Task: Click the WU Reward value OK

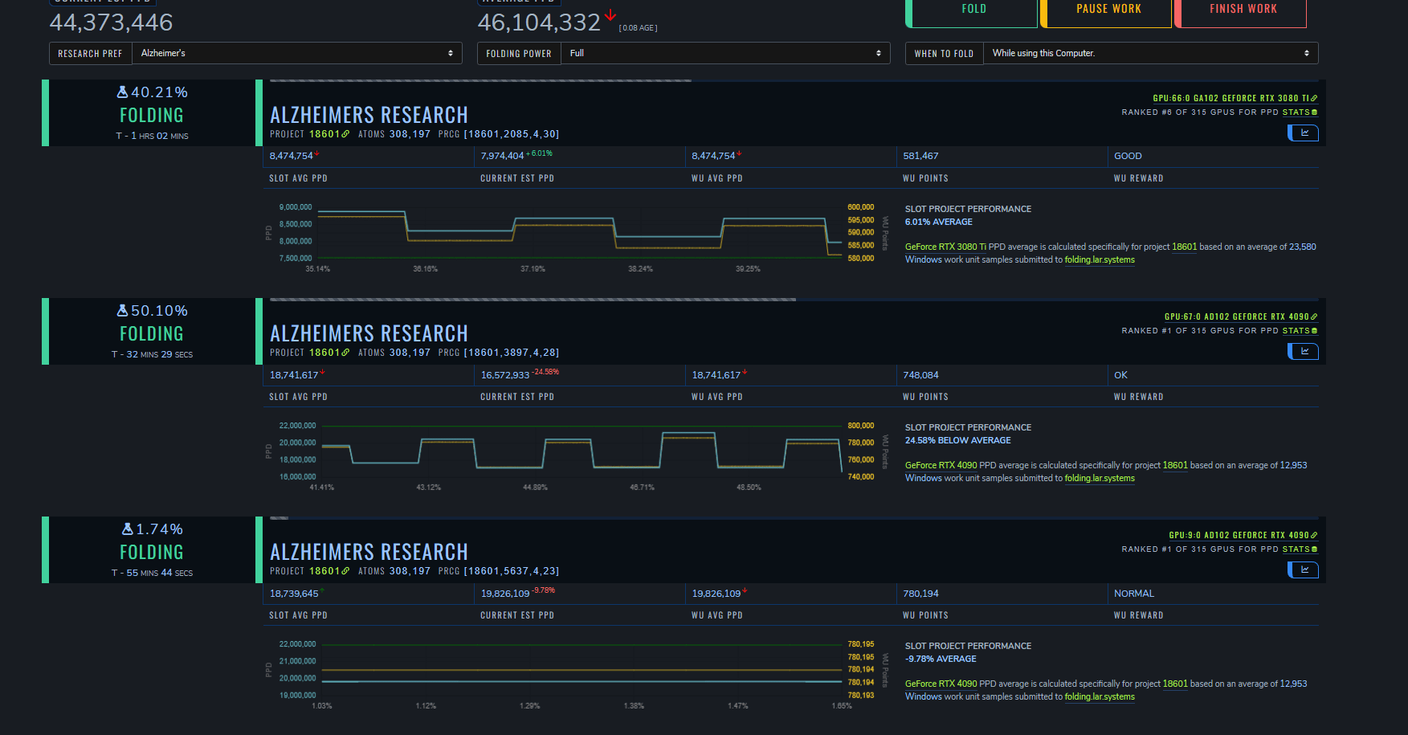Action: [1120, 375]
